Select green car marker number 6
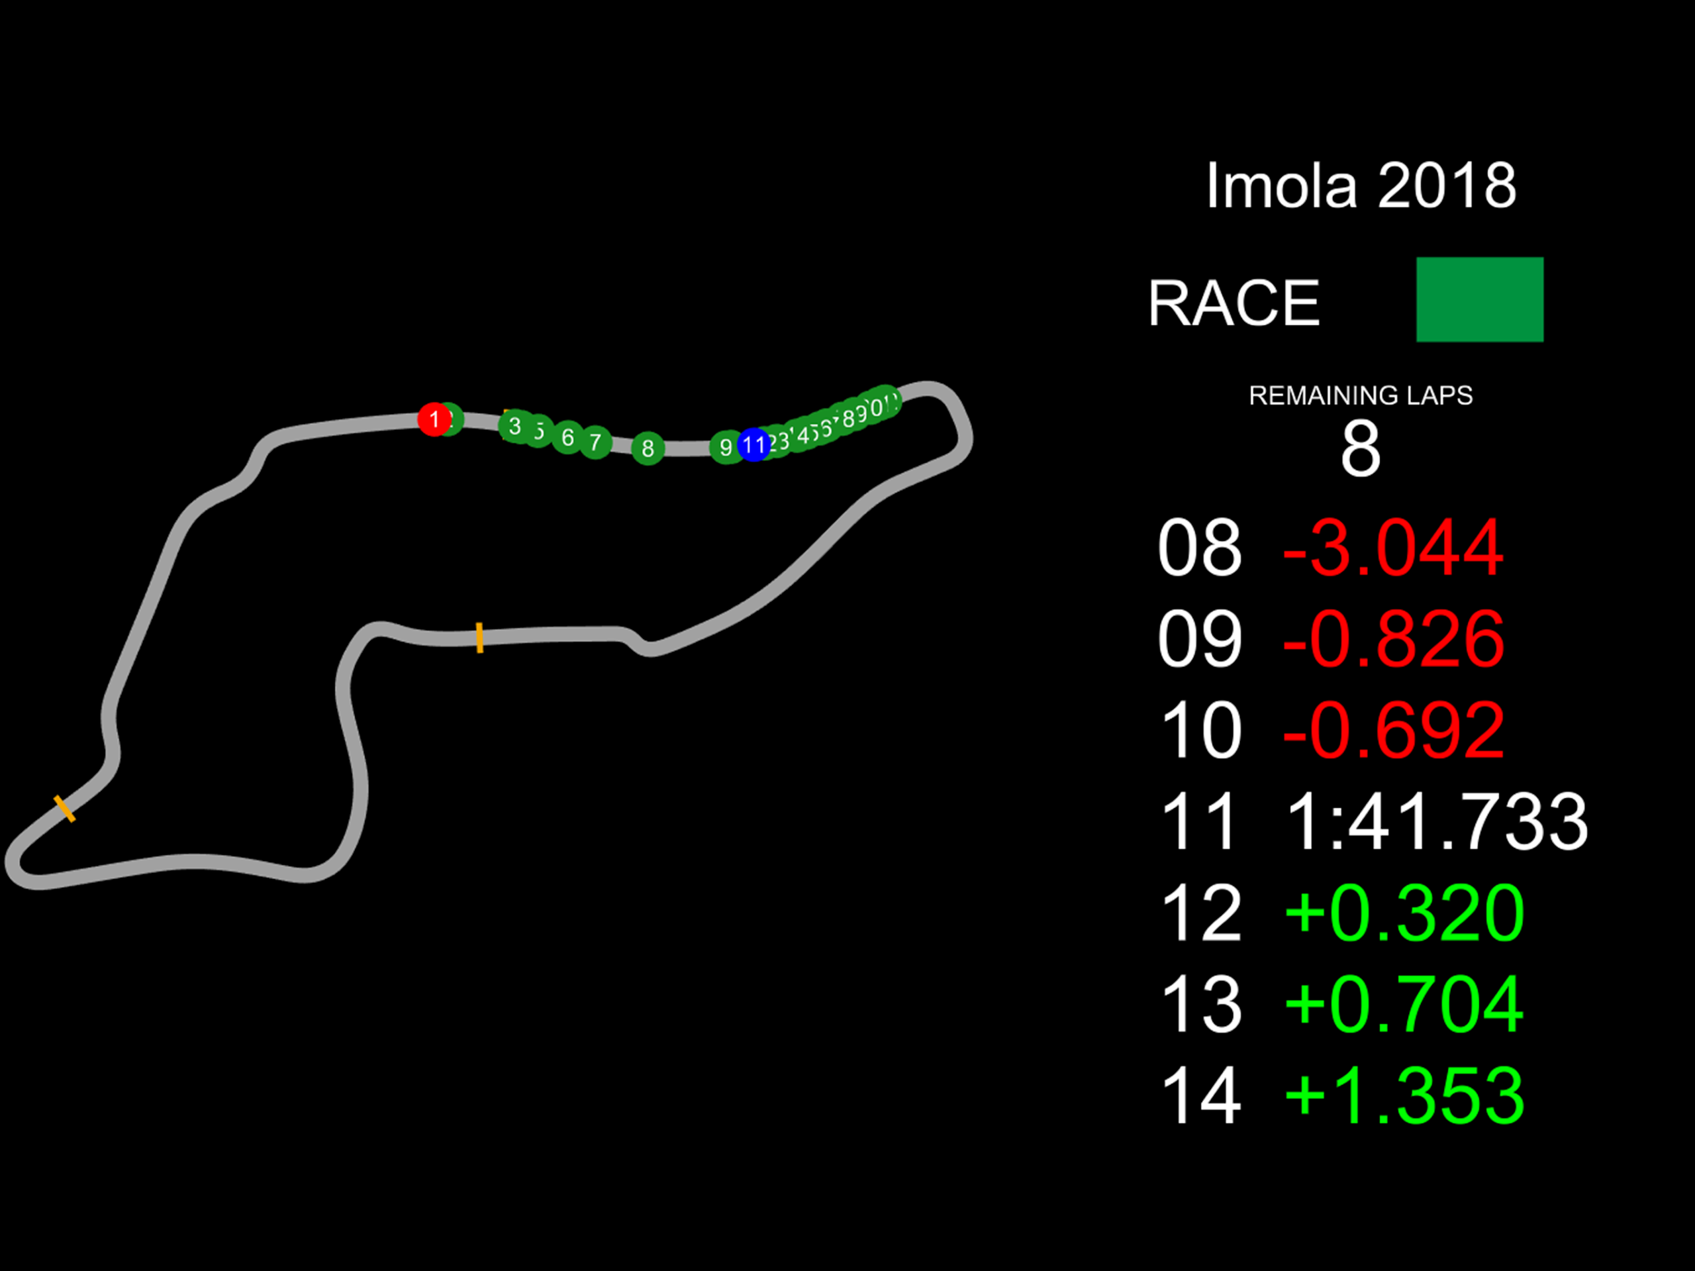Image resolution: width=1695 pixels, height=1271 pixels. pos(568,437)
